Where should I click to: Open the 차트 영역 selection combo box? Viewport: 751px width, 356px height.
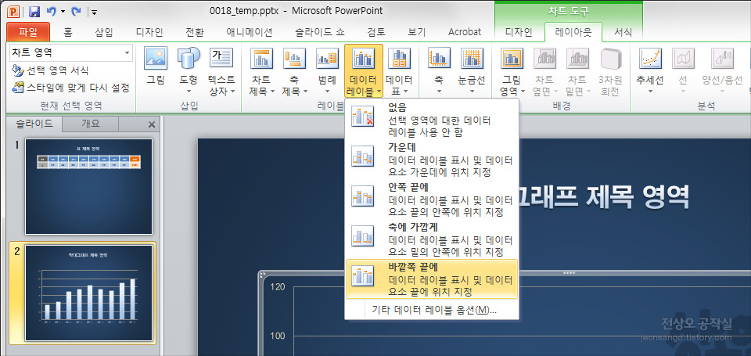coord(70,52)
